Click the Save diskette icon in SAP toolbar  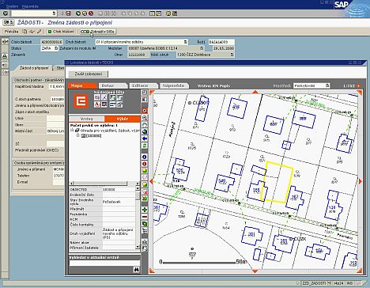tap(69, 13)
